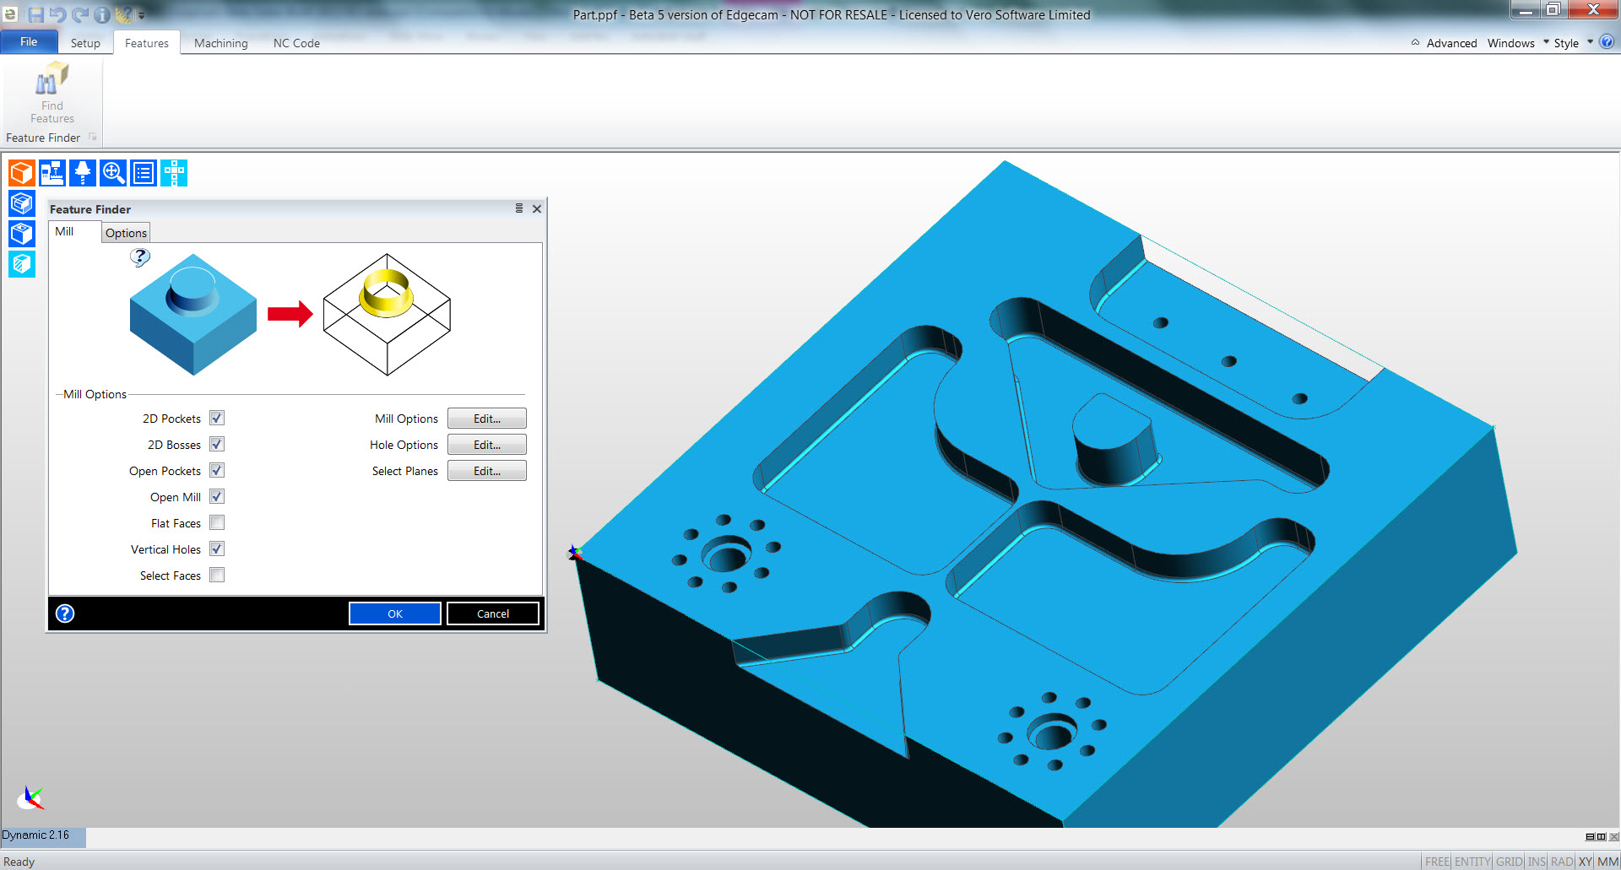Viewport: 1621px width, 870px height.
Task: Confirm Feature Finder with OK button
Action: coord(394,613)
